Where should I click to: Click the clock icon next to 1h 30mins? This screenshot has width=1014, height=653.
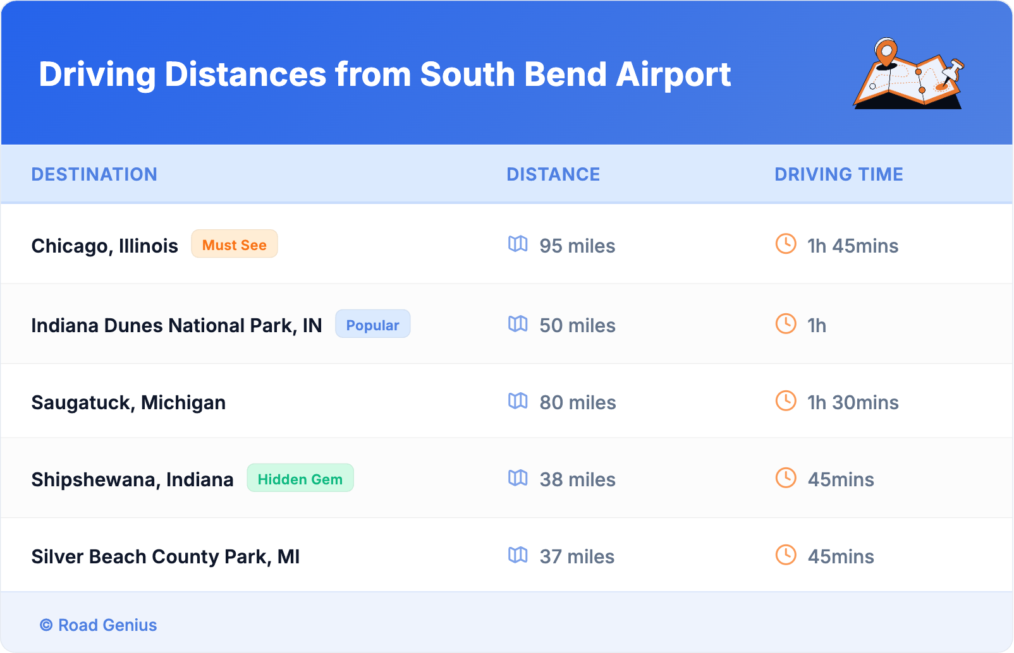coord(786,401)
